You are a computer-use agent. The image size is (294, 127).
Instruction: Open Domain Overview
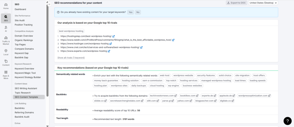click(x=24, y=36)
